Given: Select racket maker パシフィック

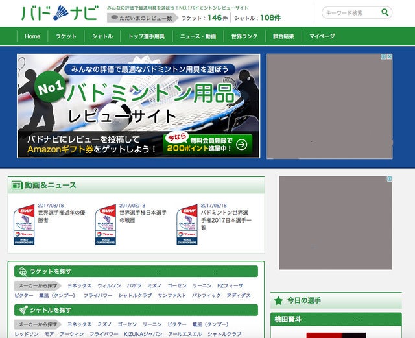Looking at the screenshot, I should click(206, 295).
